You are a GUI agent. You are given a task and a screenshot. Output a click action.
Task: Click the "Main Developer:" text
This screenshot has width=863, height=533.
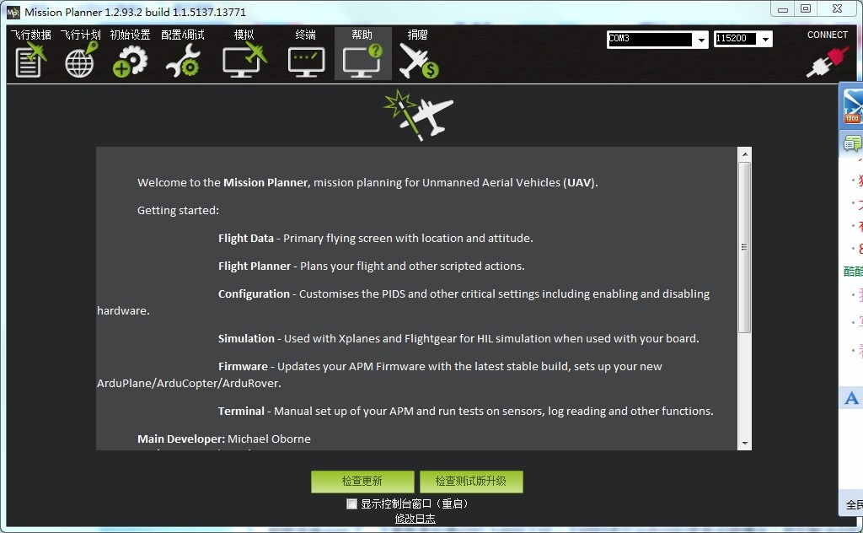(181, 439)
